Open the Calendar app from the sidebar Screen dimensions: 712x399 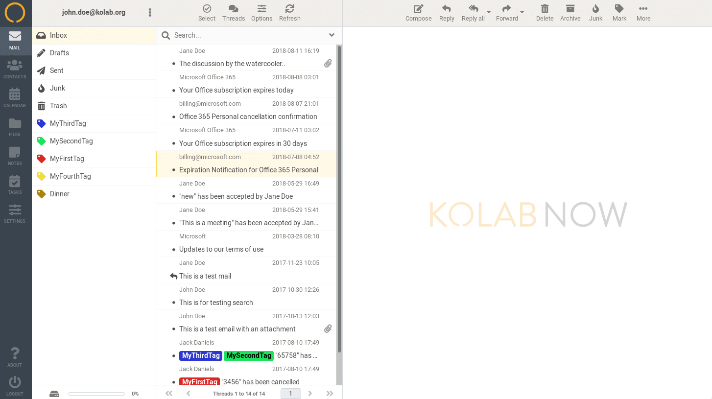(14, 97)
